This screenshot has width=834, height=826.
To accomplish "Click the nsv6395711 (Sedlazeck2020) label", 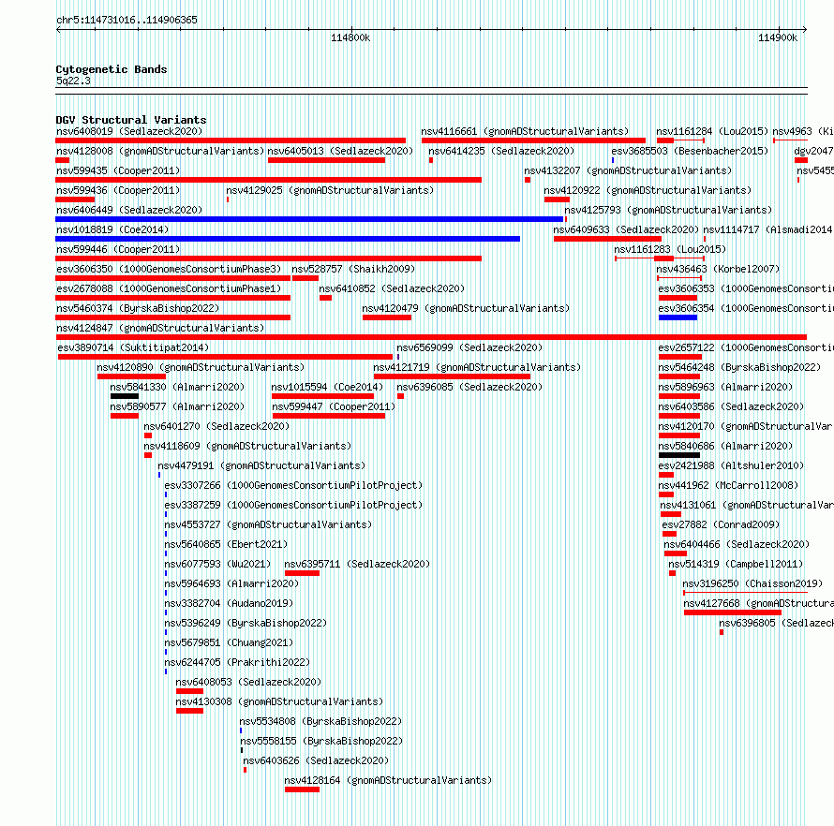I will 357,564.
